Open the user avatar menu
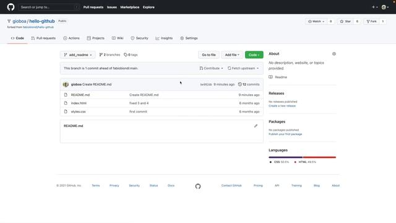Screen dimensions: 396x223 coord(385,7)
